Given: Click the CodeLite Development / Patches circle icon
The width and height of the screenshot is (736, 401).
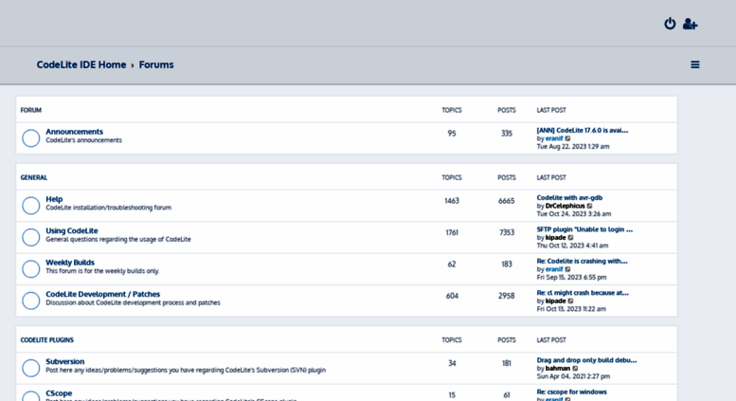Looking at the screenshot, I should [x=31, y=301].
